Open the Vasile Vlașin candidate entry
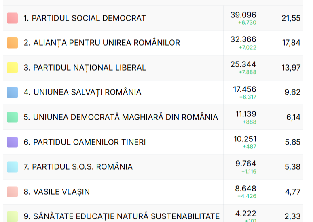 click(x=57, y=192)
